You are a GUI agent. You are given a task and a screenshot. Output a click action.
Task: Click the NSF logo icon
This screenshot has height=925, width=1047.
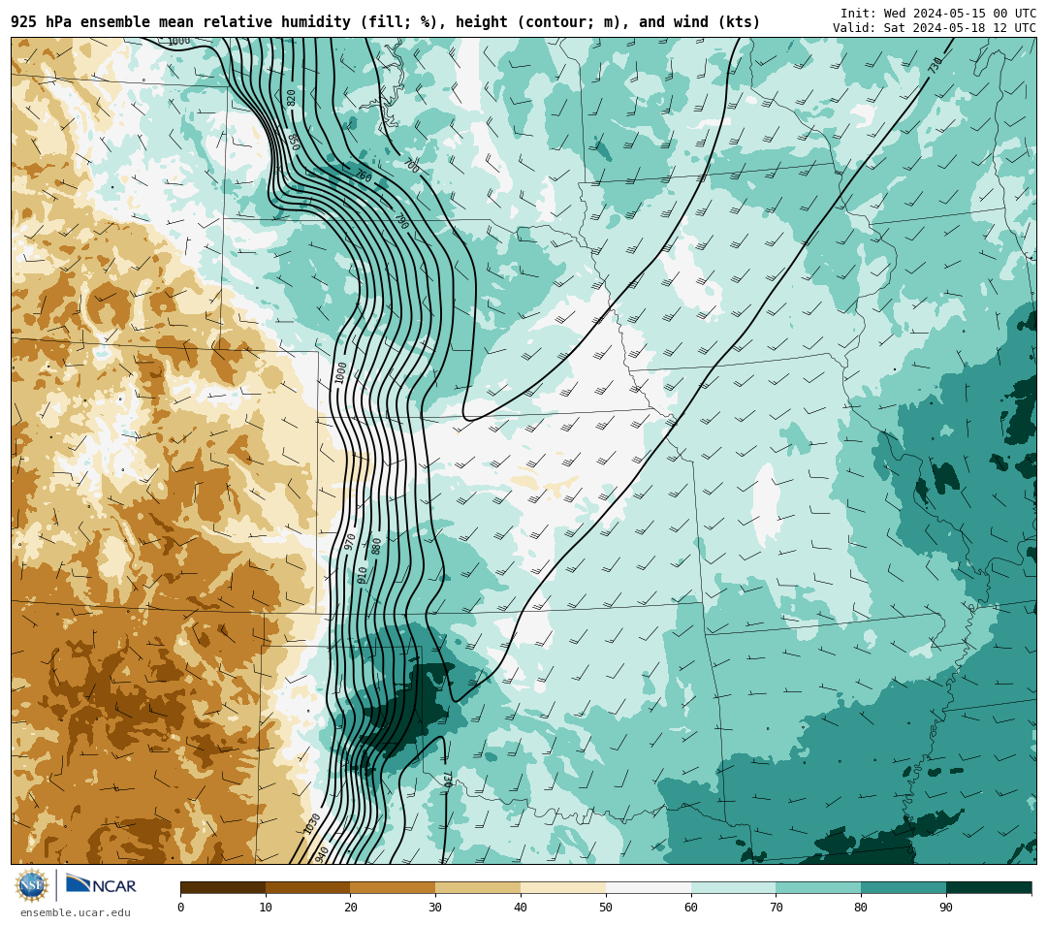32,885
